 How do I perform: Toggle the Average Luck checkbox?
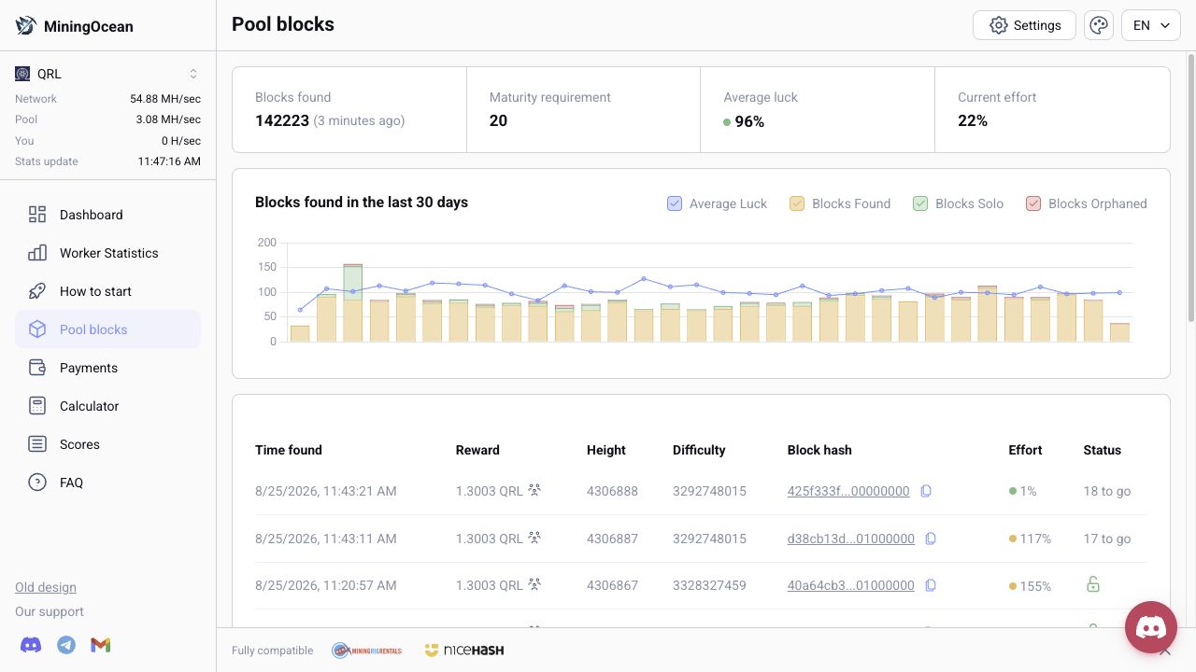[675, 203]
